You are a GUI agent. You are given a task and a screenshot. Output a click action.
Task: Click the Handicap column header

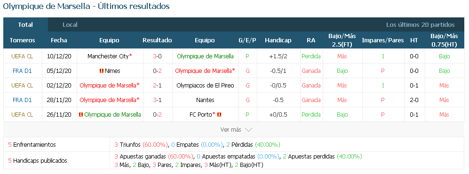click(x=278, y=40)
